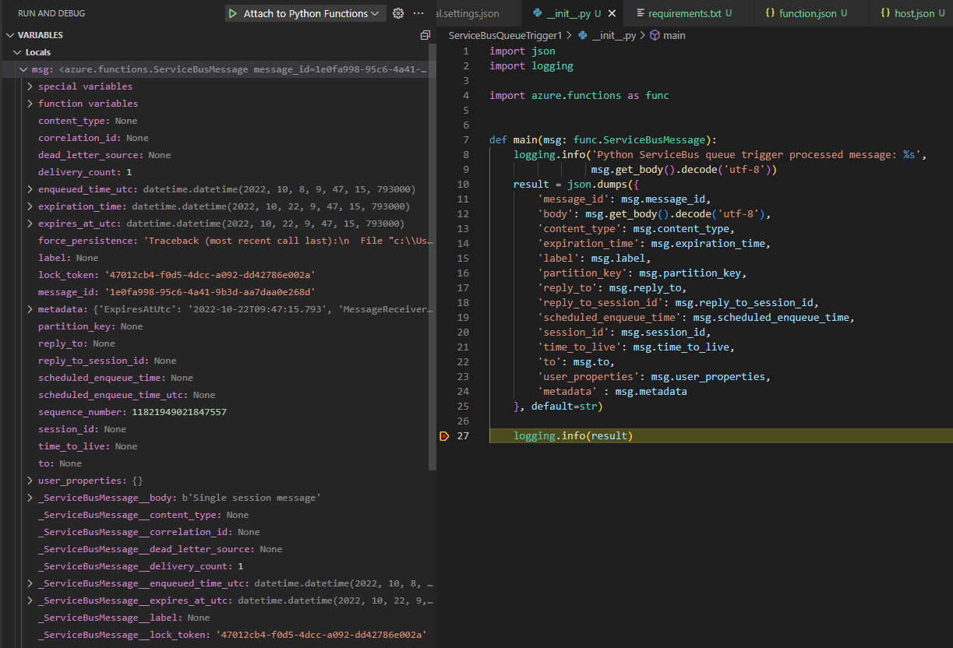Toggle the breakpoint on line 27
The width and height of the screenshot is (953, 648).
click(x=443, y=435)
